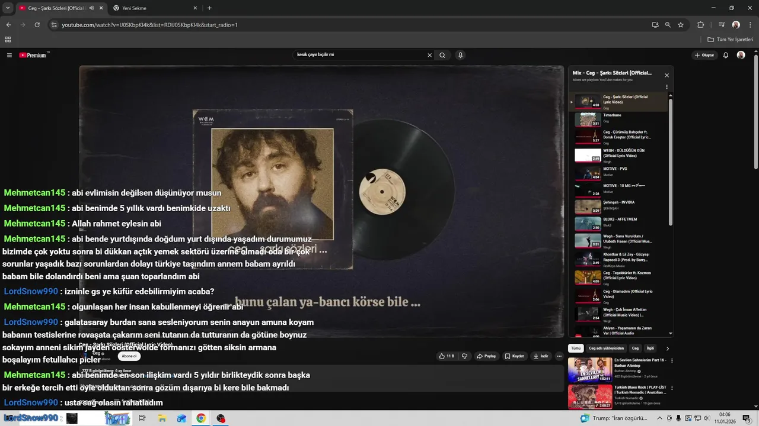Play WEGH - GÜLDÜĞÜN GÜN playlist item

click(x=618, y=155)
